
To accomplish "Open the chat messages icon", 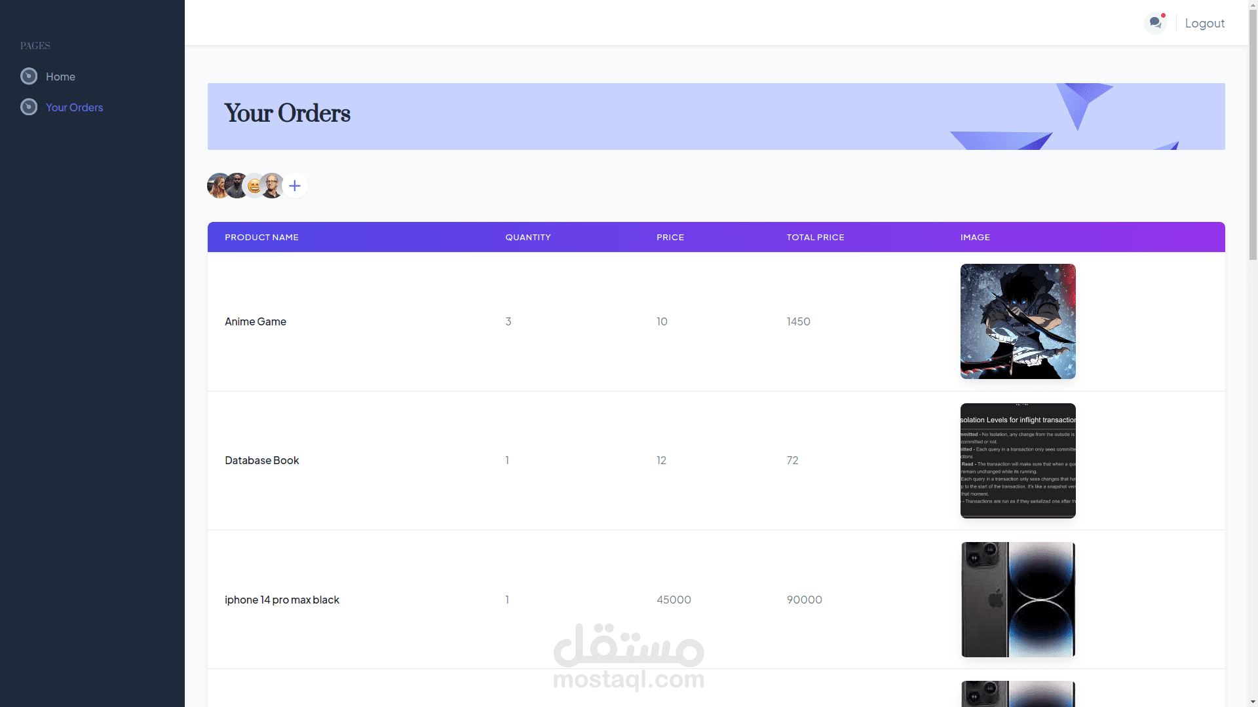I will click(x=1154, y=23).
